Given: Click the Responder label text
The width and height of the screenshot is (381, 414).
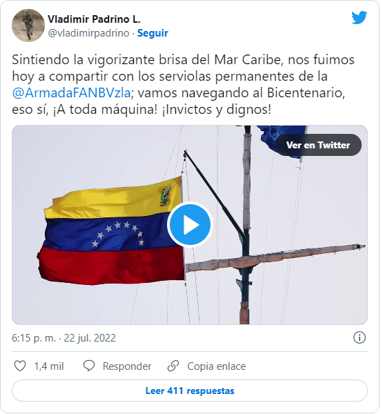Looking at the screenshot, I should point(127,366).
